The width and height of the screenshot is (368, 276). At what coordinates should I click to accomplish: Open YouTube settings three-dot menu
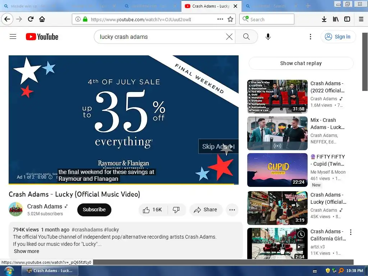point(310,37)
